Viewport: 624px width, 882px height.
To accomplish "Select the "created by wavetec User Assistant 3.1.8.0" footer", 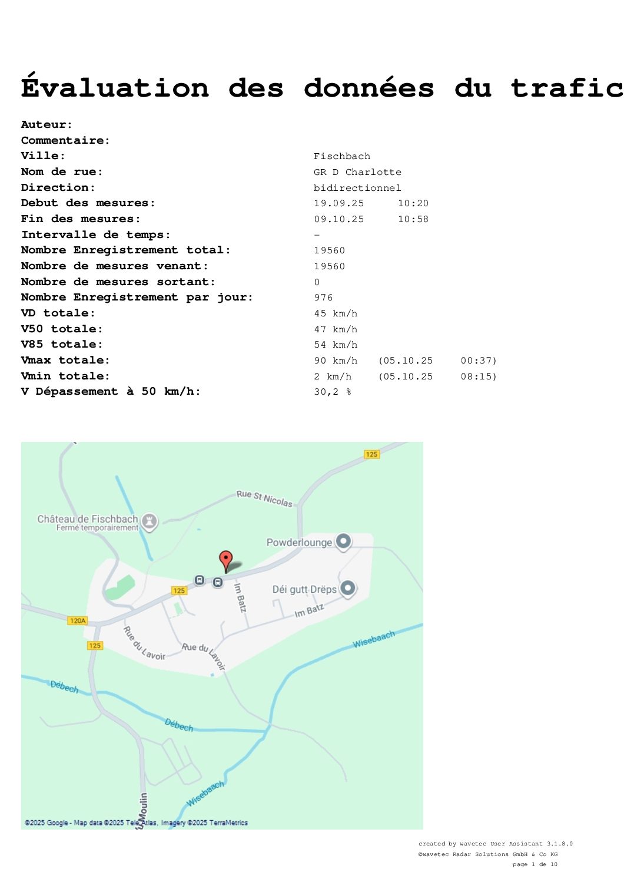I will (496, 844).
